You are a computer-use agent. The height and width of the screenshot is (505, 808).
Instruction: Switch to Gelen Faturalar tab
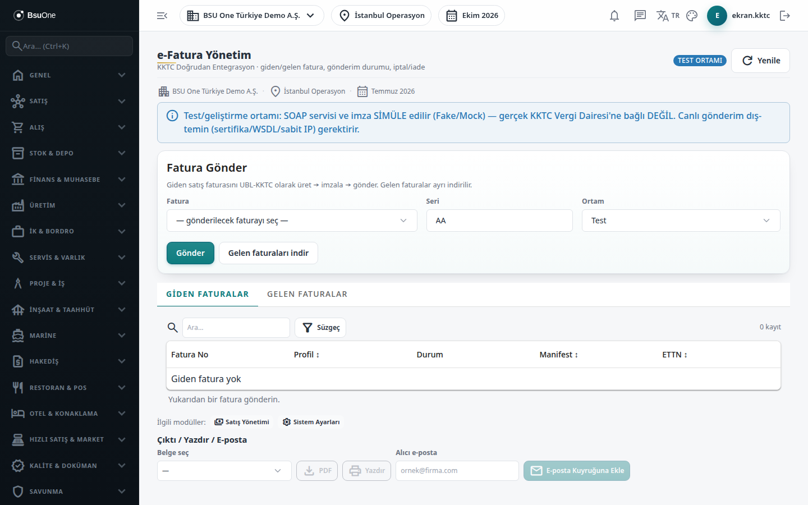307,294
